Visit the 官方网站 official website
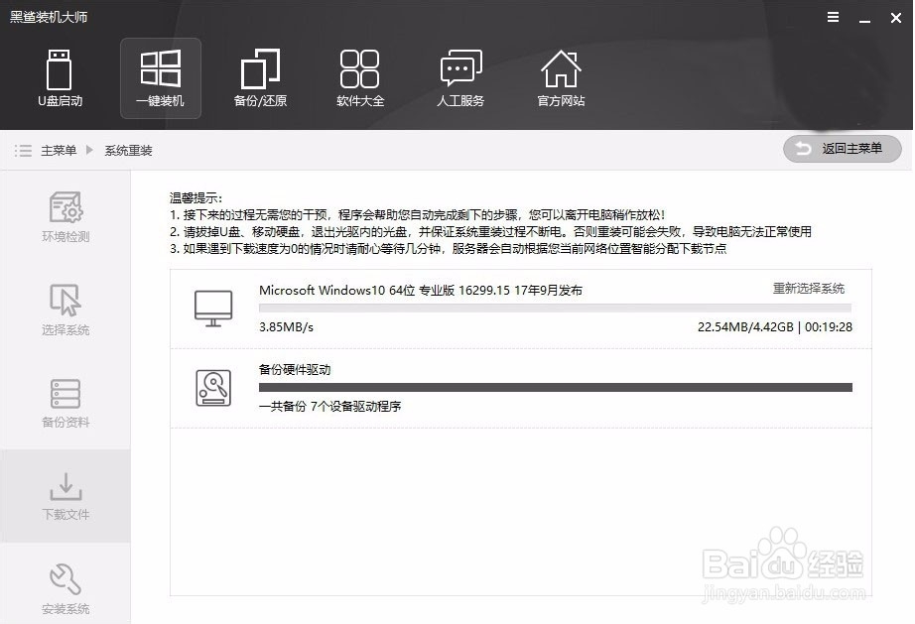Image resolution: width=915 pixels, height=624 pixels. pyautogui.click(x=561, y=78)
